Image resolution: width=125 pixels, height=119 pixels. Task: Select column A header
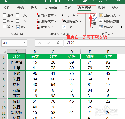coord(16,51)
